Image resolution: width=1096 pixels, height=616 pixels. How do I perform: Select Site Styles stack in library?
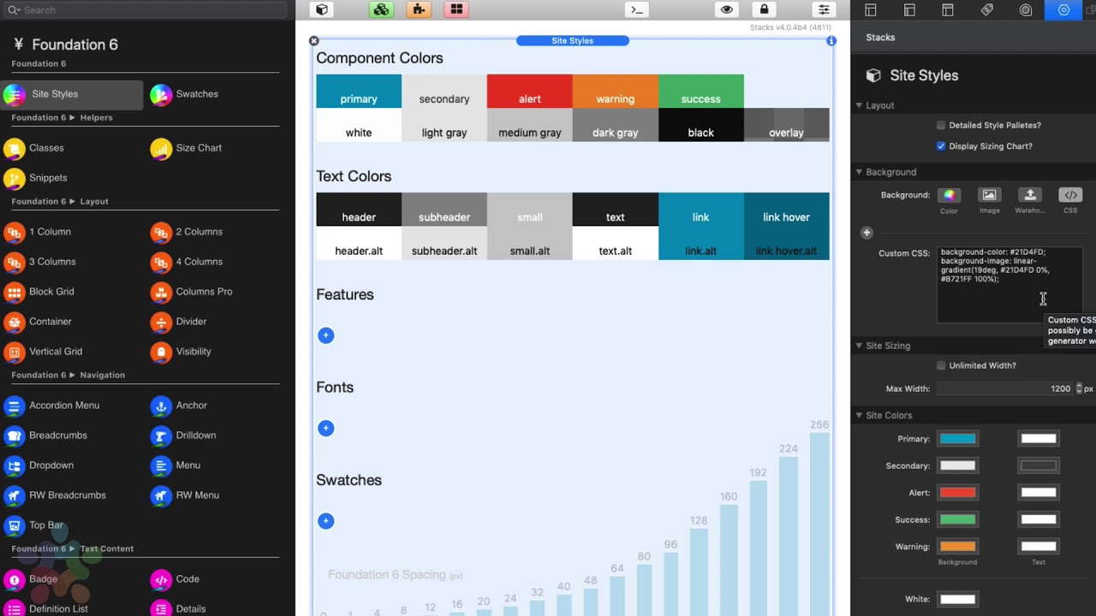[x=72, y=94]
